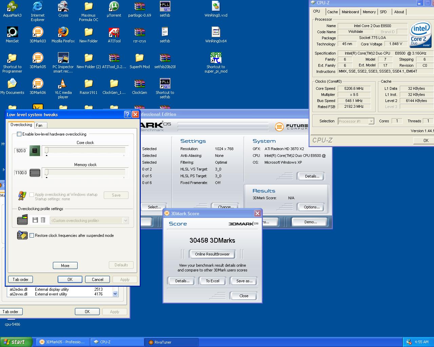The image size is (434, 347).
Task: Launch Internet Explorer from desktop
Action: pyautogui.click(x=38, y=12)
